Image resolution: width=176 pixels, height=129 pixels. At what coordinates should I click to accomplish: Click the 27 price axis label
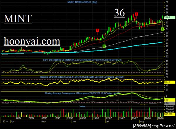167,43
